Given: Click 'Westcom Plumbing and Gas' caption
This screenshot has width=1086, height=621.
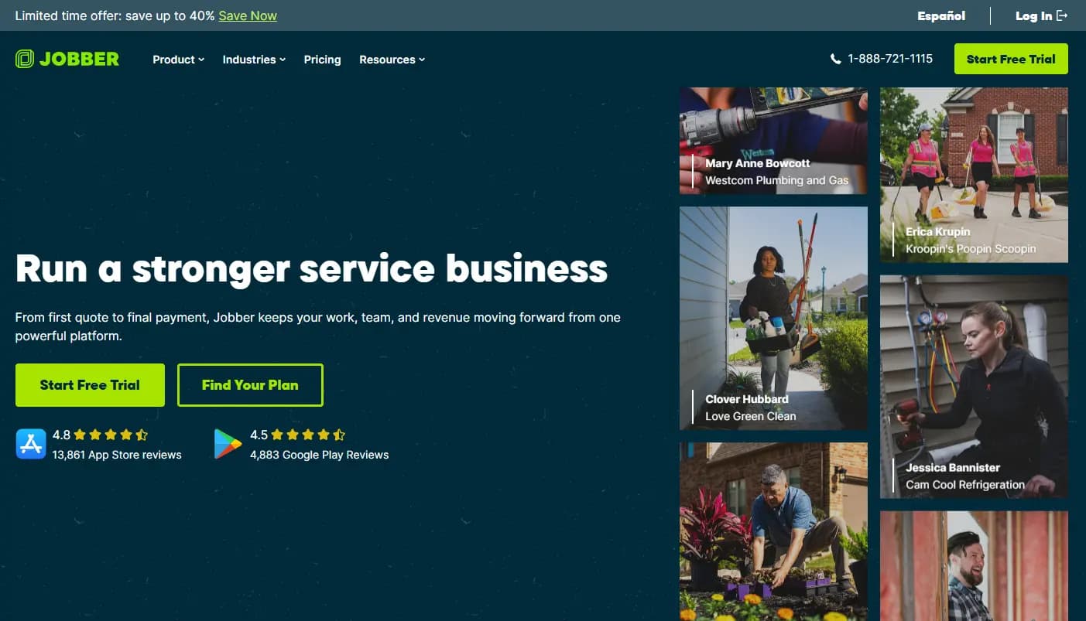Looking at the screenshot, I should [776, 180].
